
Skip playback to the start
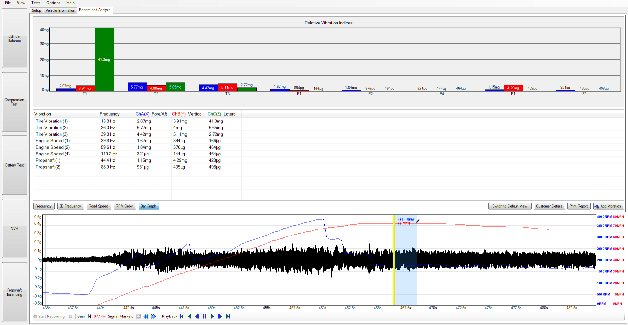coord(182,316)
